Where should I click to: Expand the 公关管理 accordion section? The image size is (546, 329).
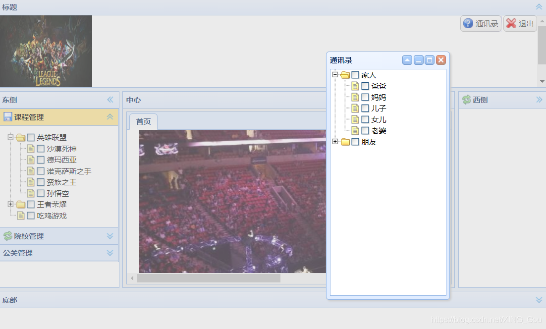coord(110,253)
